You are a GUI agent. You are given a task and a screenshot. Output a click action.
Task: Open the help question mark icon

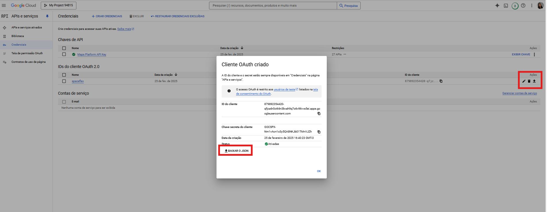[x=523, y=5]
